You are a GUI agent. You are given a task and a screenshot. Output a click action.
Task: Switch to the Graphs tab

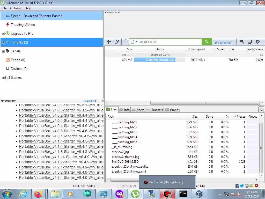(172, 110)
